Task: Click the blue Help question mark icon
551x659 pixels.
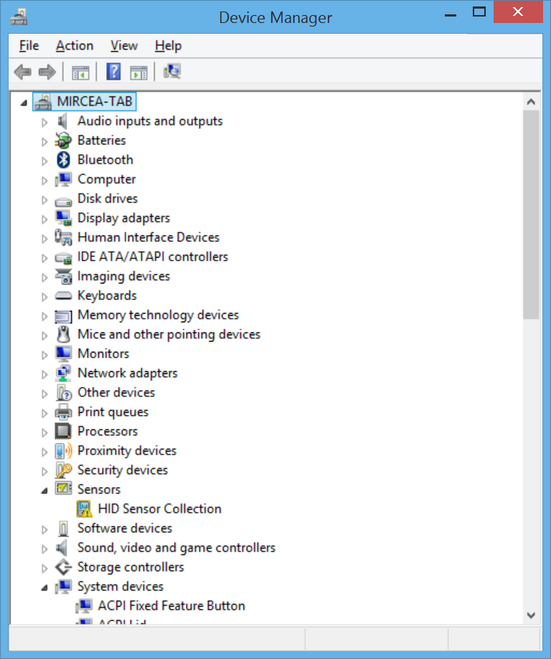Action: tap(113, 72)
